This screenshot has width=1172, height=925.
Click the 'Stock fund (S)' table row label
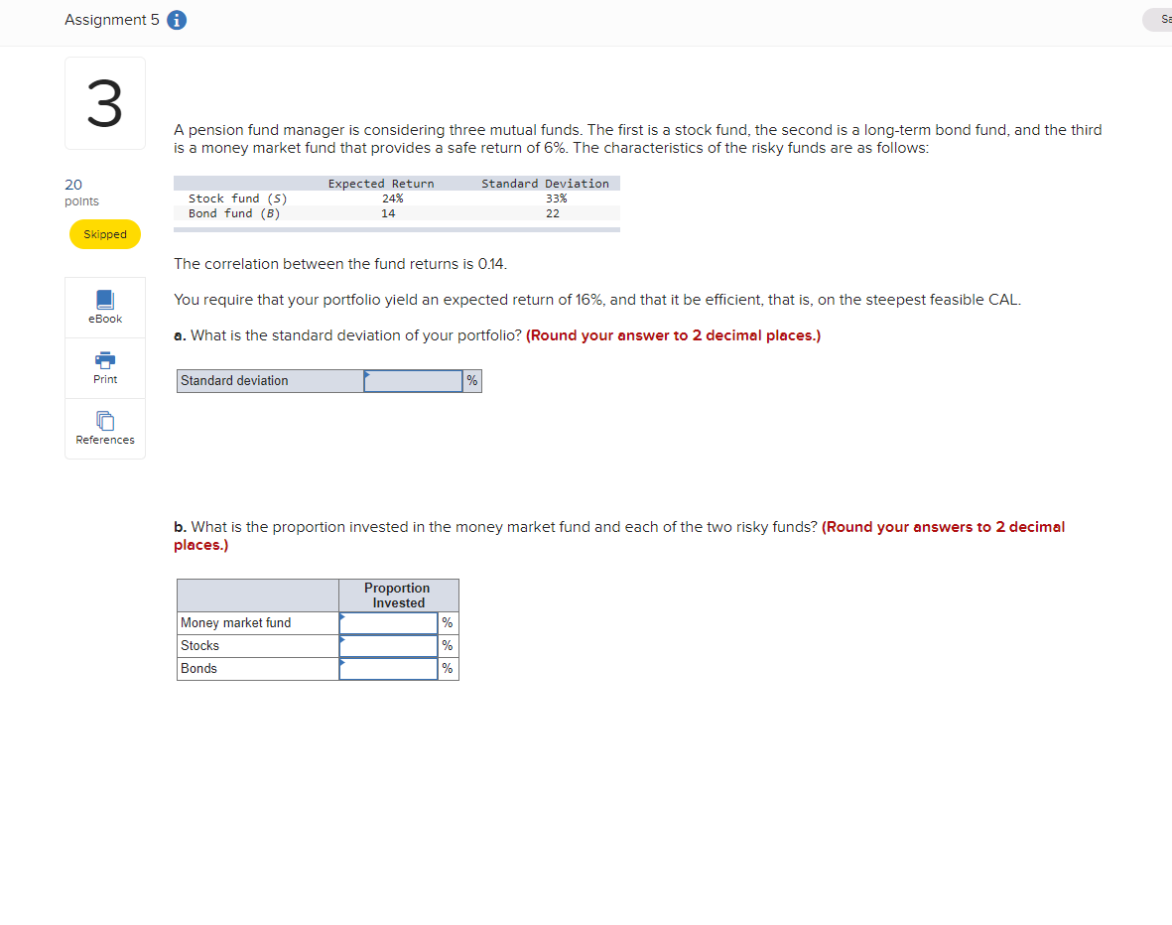click(x=238, y=198)
